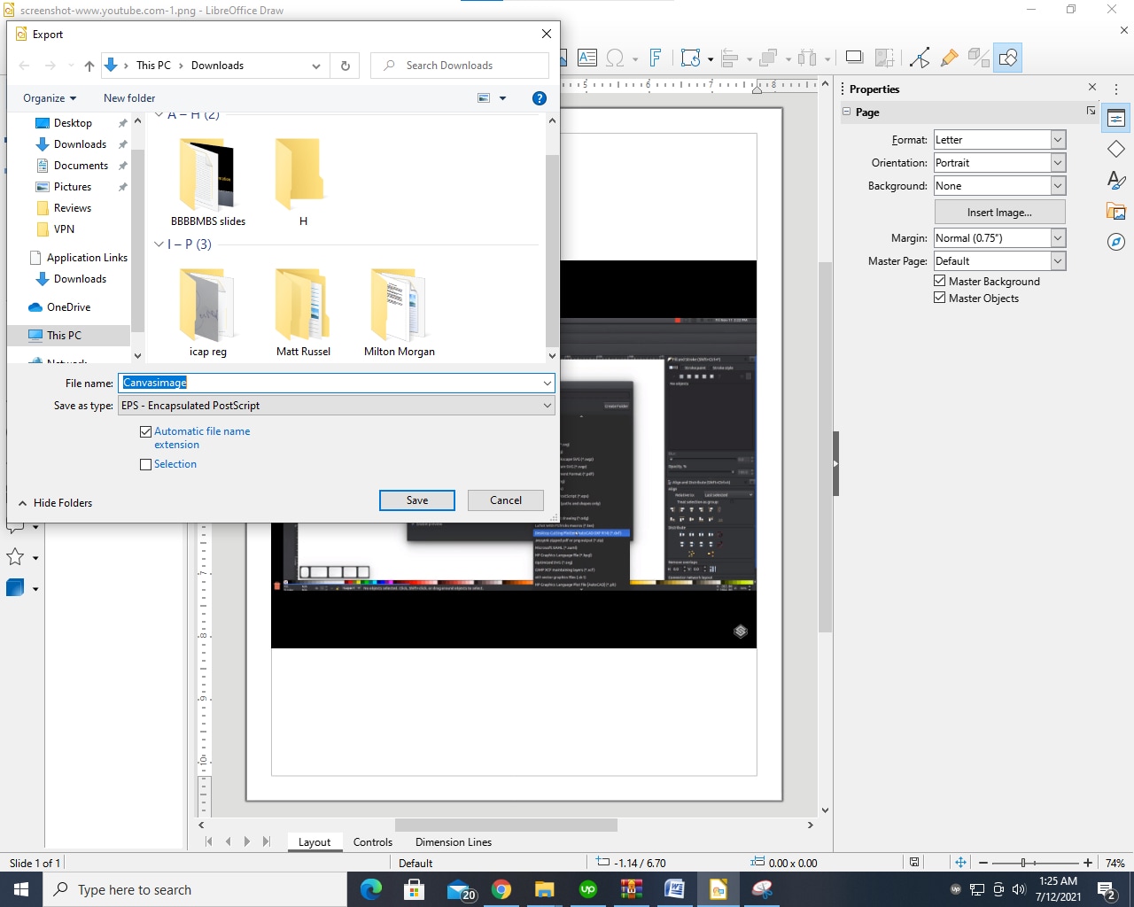Open Google Chrome from the taskbar
This screenshot has width=1134, height=907.
[x=501, y=889]
